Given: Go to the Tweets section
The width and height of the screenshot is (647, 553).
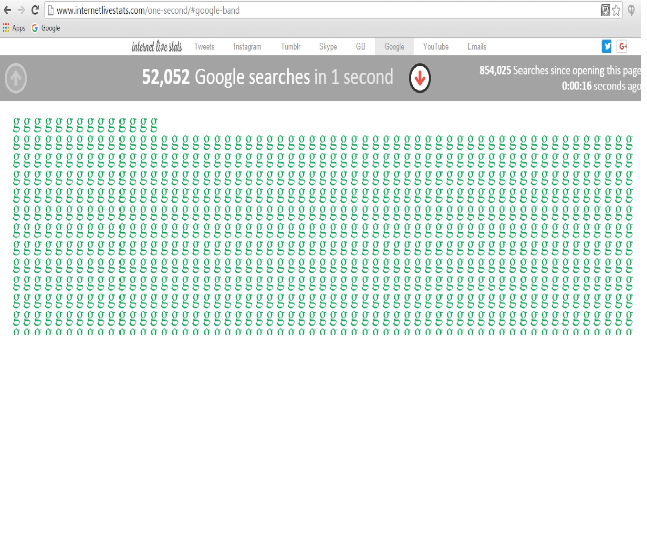Looking at the screenshot, I should point(204,47).
